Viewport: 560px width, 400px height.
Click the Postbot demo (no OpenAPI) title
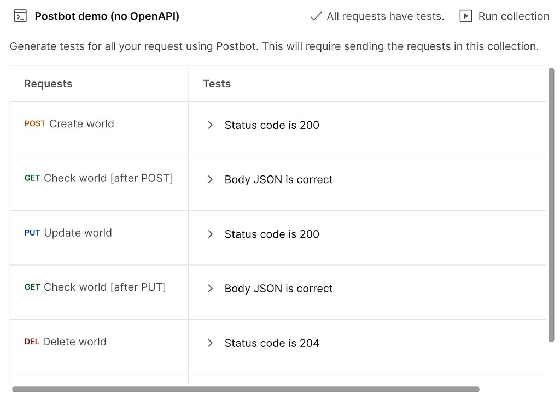pos(107,16)
